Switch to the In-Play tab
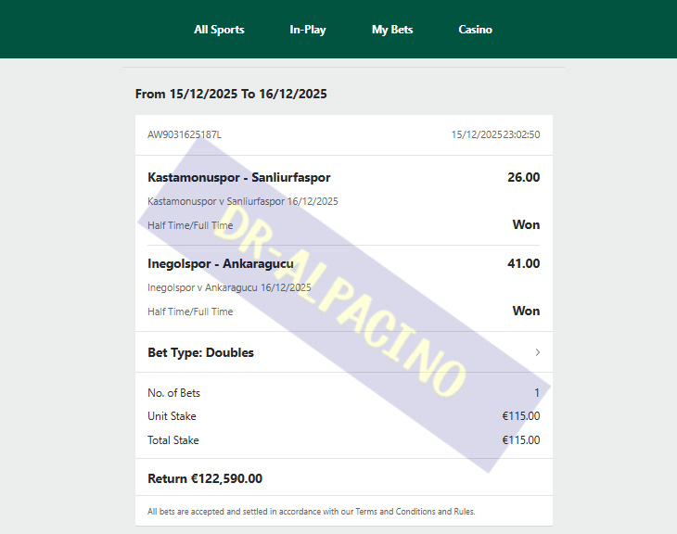The height and width of the screenshot is (534, 677). [307, 30]
